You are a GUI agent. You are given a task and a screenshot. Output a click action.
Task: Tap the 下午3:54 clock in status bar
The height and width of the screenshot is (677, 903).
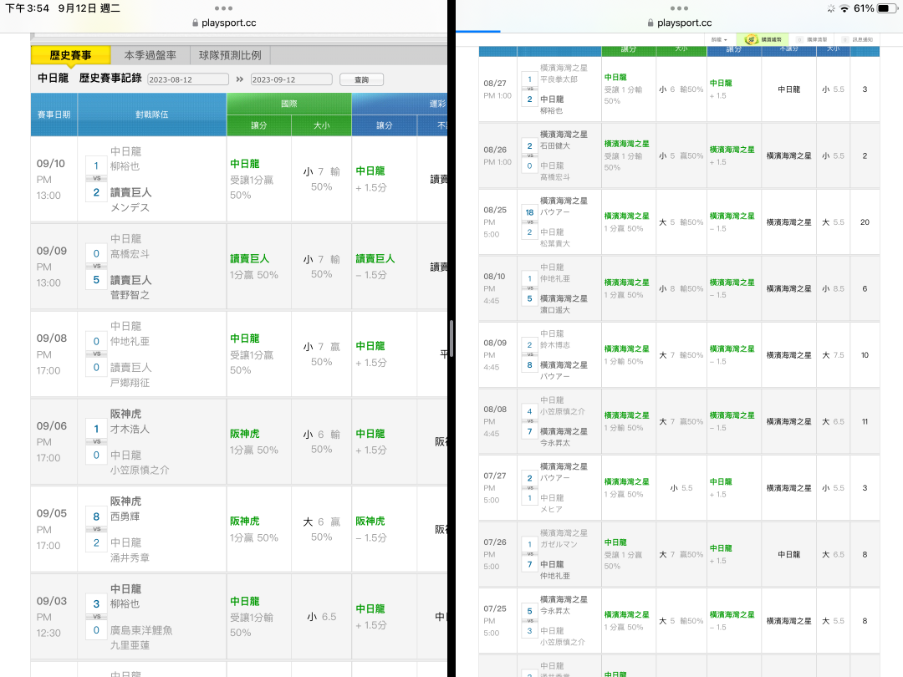pos(27,8)
